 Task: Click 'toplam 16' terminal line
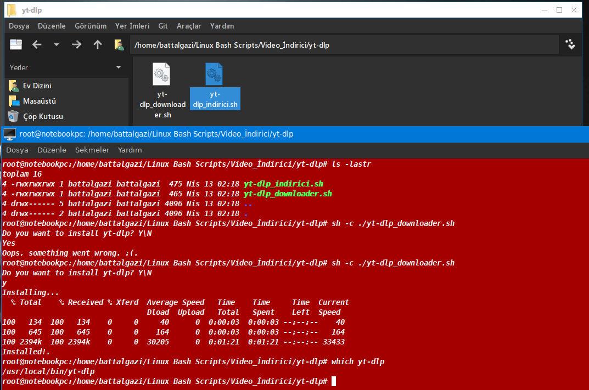tap(22, 174)
